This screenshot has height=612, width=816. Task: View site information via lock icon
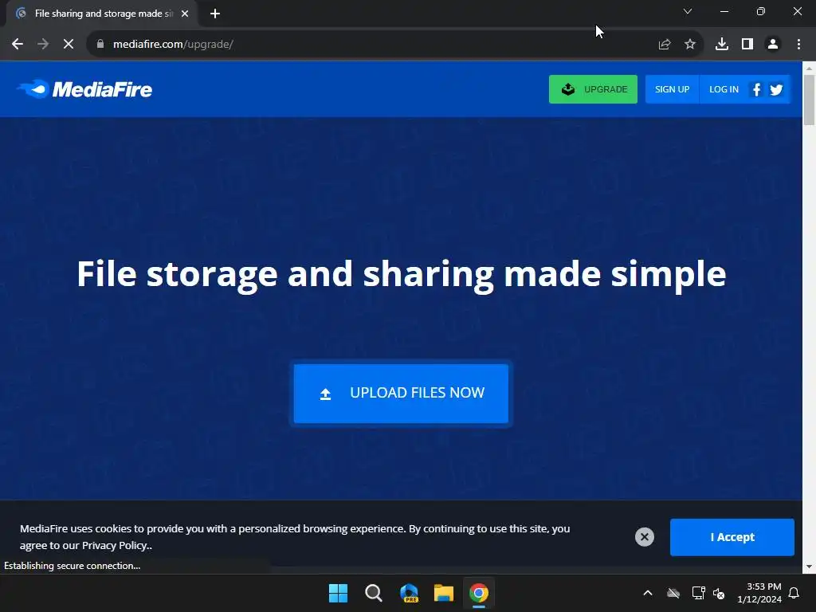[100, 45]
